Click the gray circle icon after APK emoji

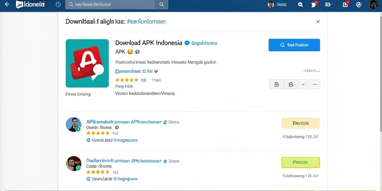pyautogui.click(x=137, y=51)
